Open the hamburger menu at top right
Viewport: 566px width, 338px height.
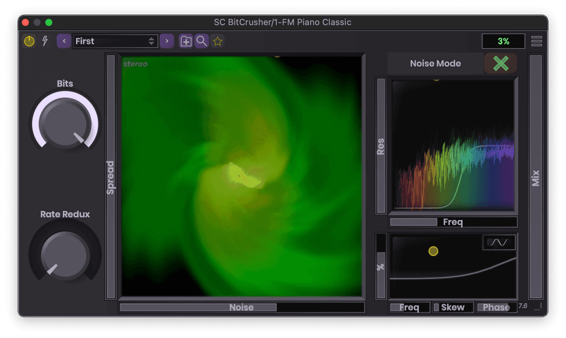click(537, 41)
